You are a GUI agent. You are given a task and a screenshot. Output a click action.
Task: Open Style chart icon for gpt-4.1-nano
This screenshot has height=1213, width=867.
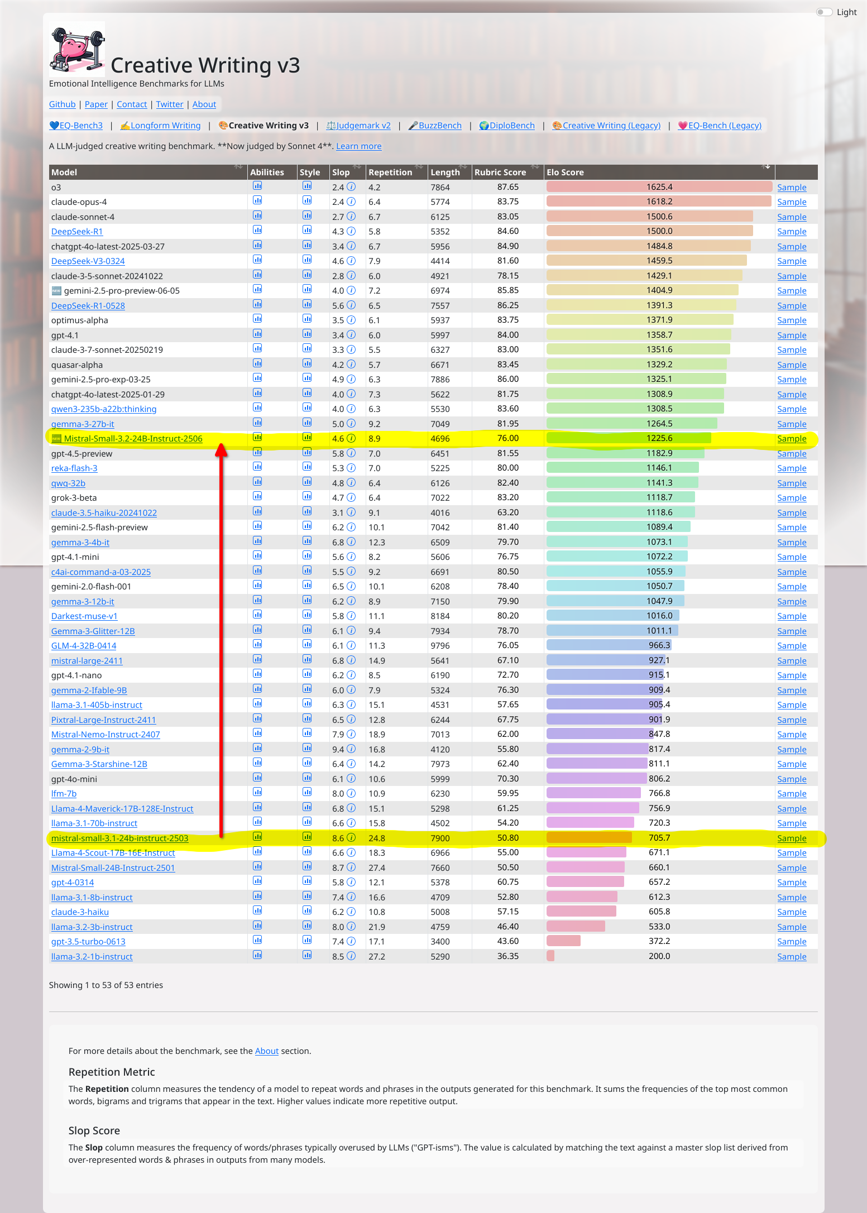tap(307, 674)
